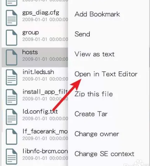Viewport: 150px width, 166px height.
Task: Click the lf_facerank_mo file icon
Action: tap(11, 136)
